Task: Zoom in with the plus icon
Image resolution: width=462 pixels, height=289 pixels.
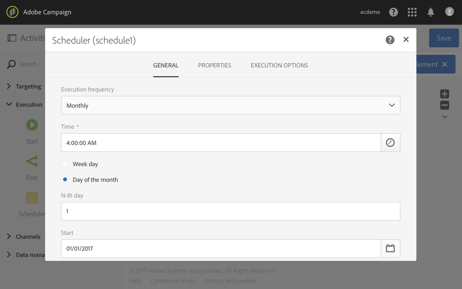Action: (x=445, y=94)
